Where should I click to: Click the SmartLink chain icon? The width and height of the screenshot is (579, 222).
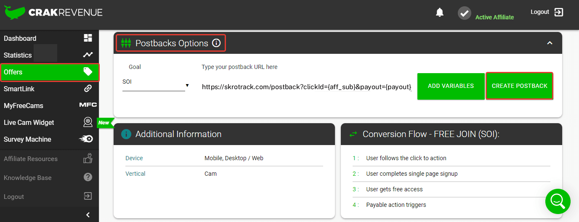pyautogui.click(x=88, y=89)
